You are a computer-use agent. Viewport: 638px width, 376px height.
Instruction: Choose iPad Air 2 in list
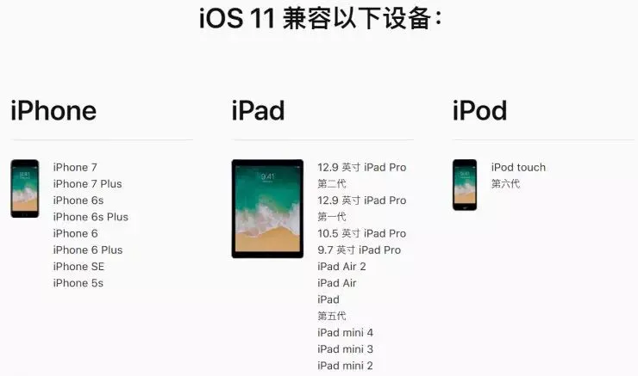pos(341,267)
